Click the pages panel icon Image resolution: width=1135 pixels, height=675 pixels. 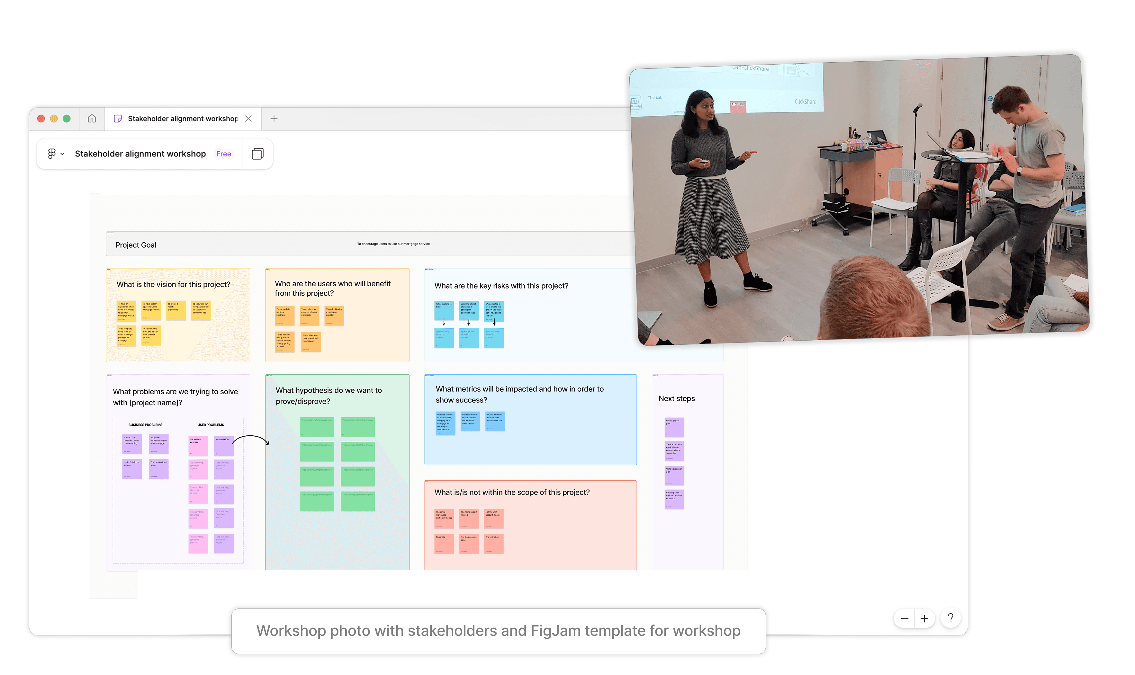point(257,154)
